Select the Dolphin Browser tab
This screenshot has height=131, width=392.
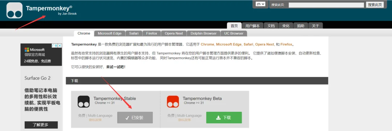click(204, 33)
